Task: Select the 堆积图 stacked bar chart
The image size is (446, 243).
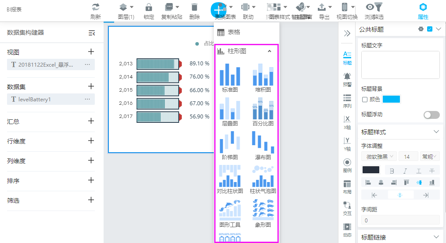Action: coord(263,78)
